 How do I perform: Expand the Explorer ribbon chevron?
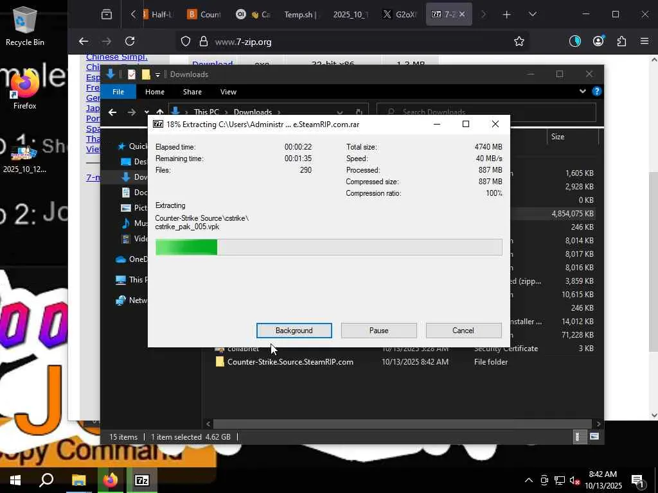click(x=582, y=91)
